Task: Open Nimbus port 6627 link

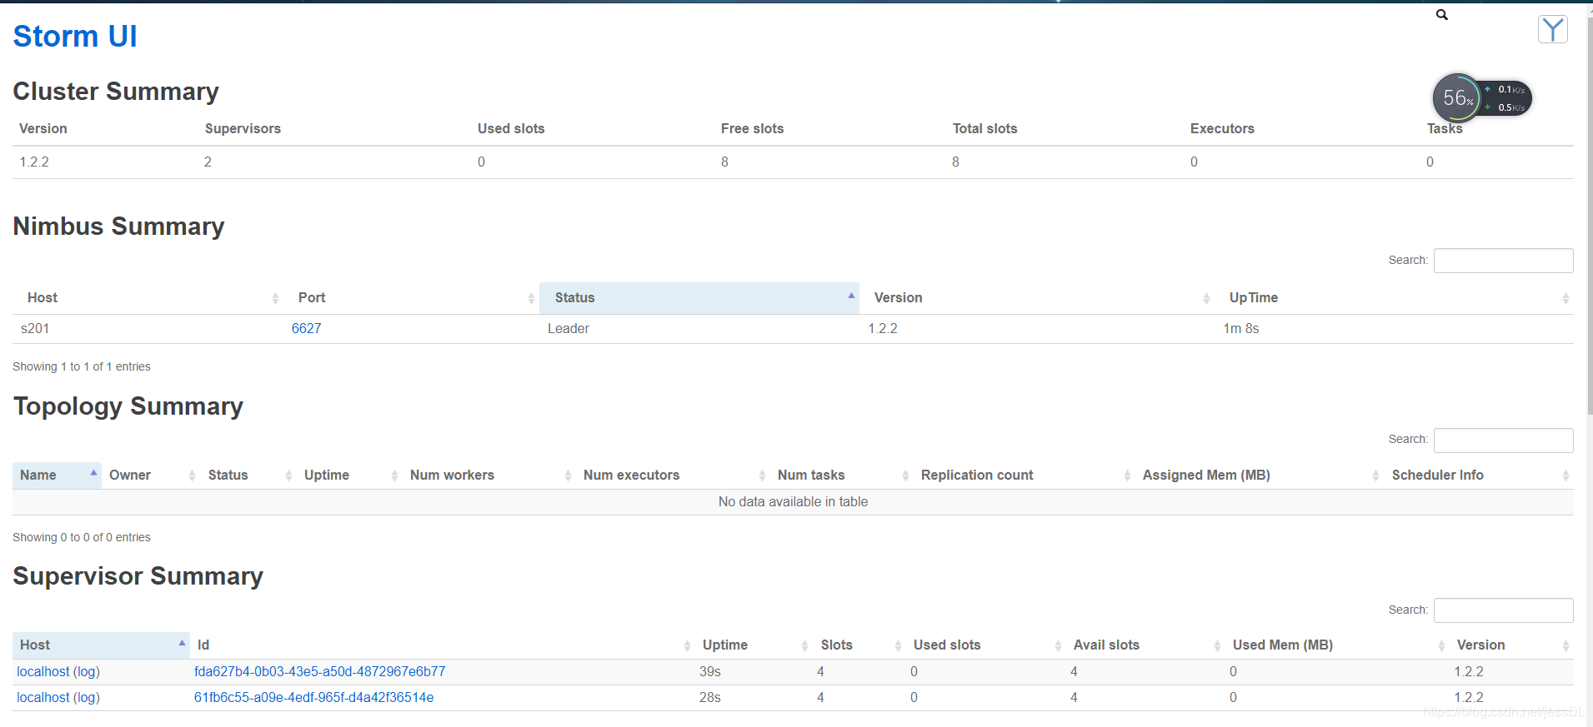Action: click(306, 328)
